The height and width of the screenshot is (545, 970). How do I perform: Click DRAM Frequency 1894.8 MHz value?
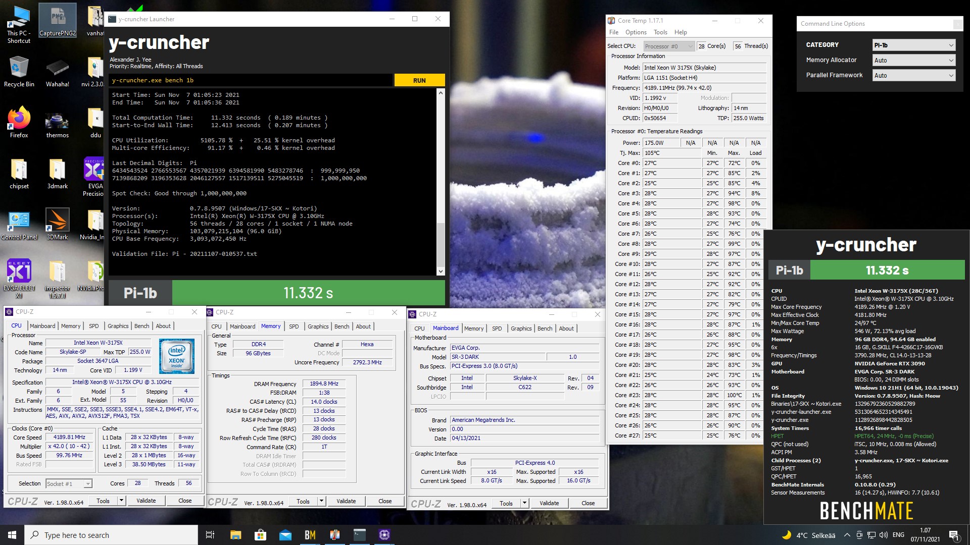pyautogui.click(x=324, y=384)
